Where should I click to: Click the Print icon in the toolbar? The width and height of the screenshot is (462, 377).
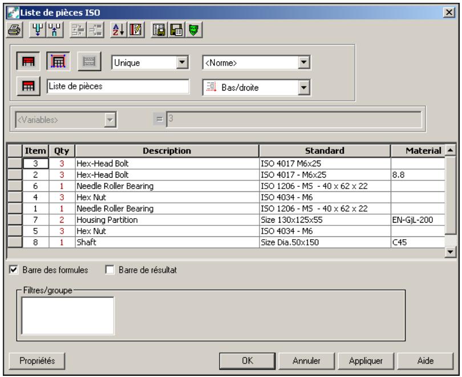click(x=14, y=30)
